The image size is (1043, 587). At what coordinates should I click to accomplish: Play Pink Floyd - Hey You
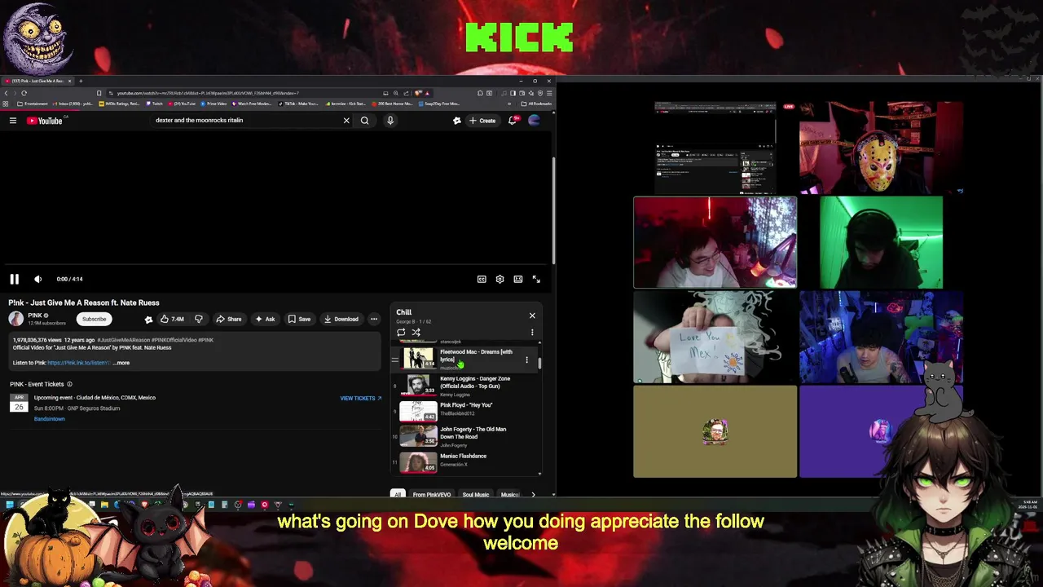click(x=465, y=411)
